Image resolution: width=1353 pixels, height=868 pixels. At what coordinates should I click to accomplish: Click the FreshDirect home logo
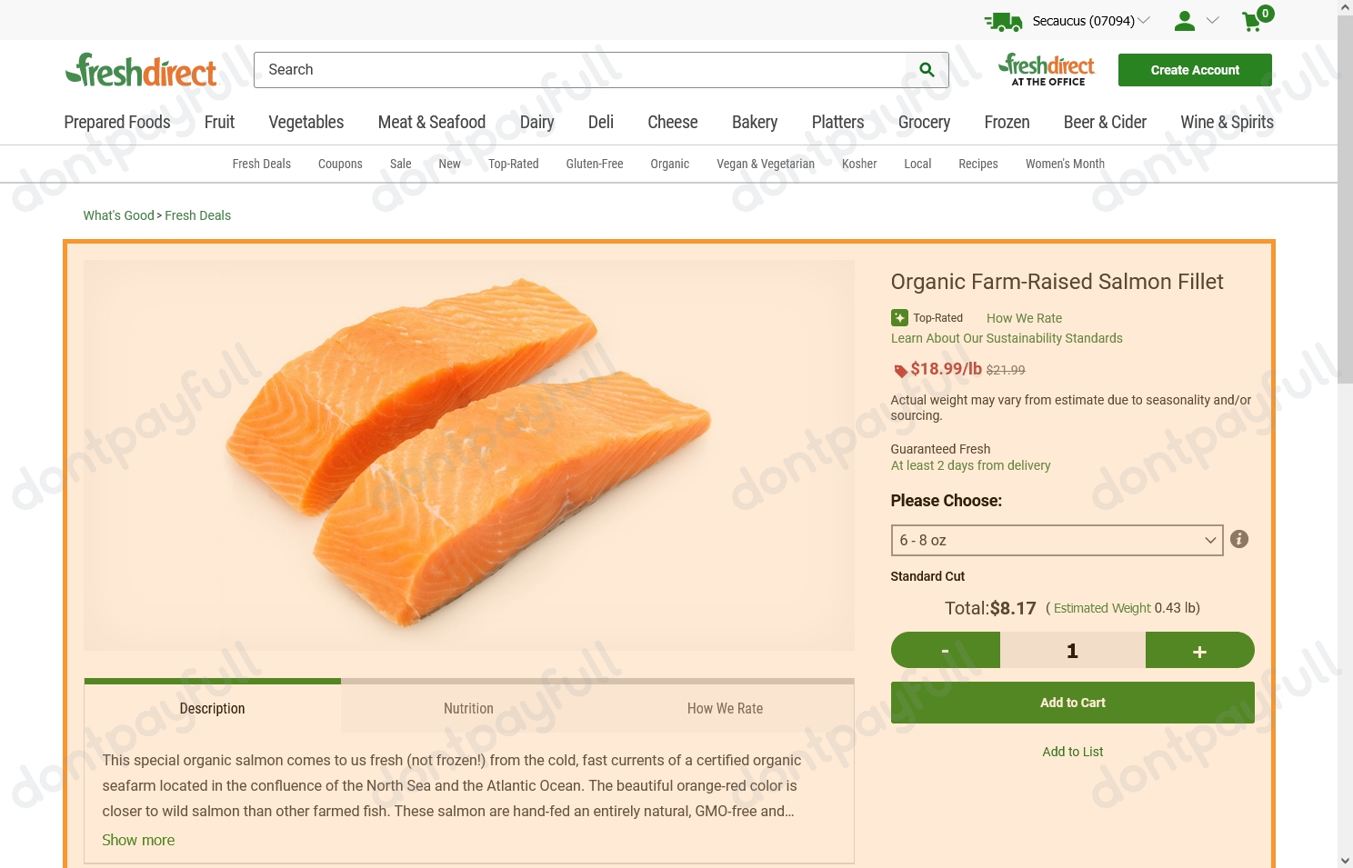141,70
